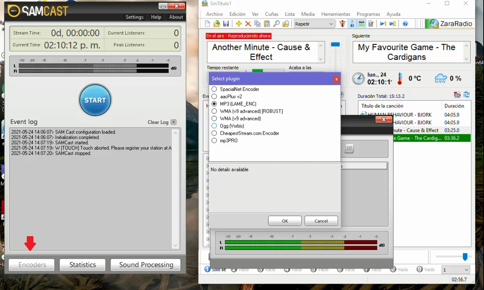484x290 pixels.
Task: Click the event log scrollbar up arrow
Action: click(x=175, y=133)
